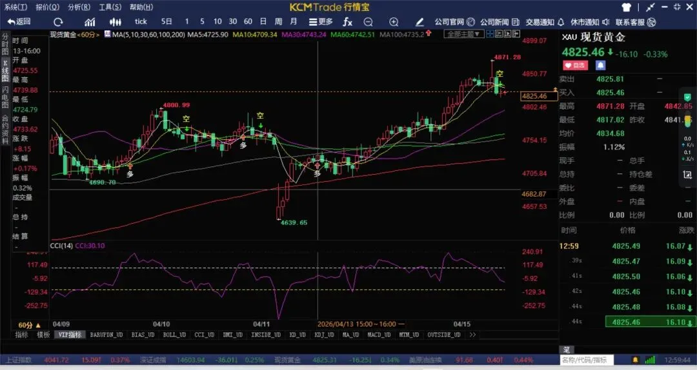Apply the CCI_UD indicator
The height and width of the screenshot is (370, 697).
click(x=204, y=335)
